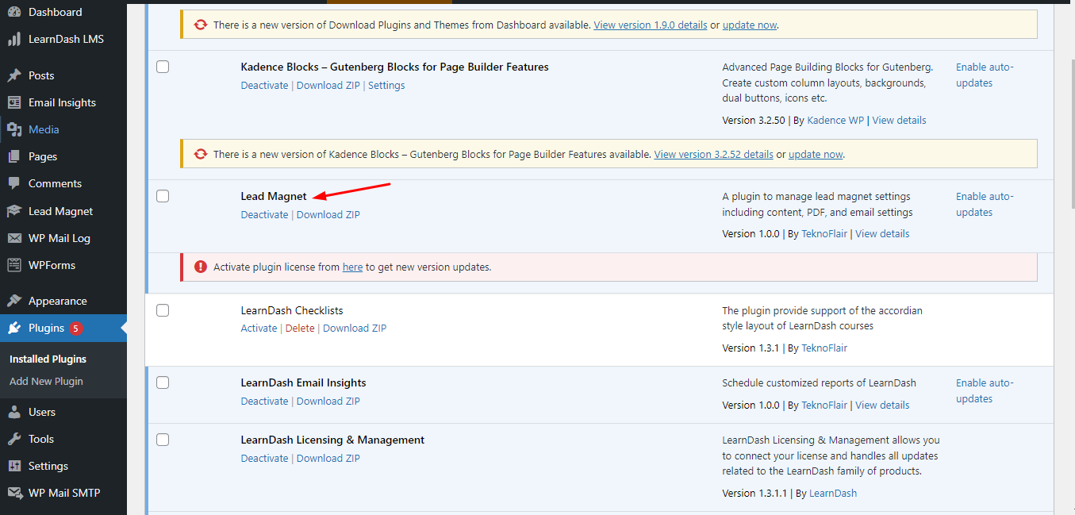Click the WPForms sidebar icon
This screenshot has height=515, width=1075.
tap(14, 265)
